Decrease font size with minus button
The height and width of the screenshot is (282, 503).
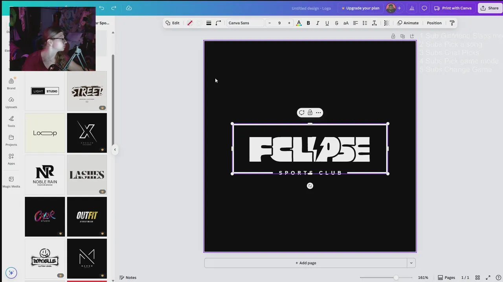tap(270, 23)
